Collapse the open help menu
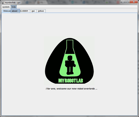 (14, 7)
